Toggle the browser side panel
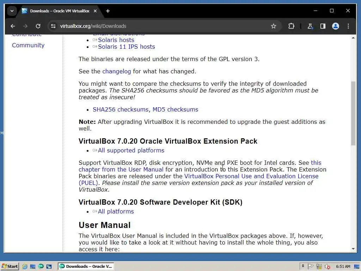This screenshot has height=271, width=361. [323, 26]
